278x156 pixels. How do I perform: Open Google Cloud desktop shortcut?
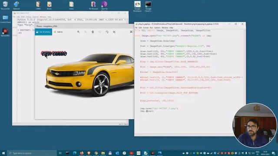[x=148, y=6]
